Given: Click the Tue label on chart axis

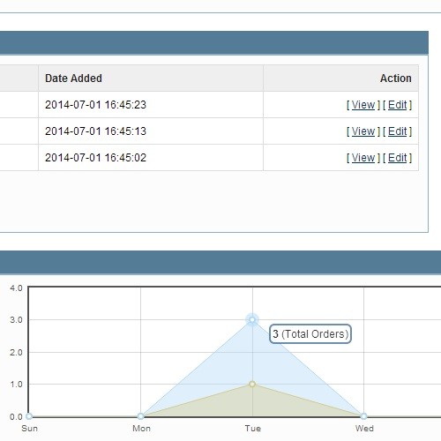Looking at the screenshot, I should (253, 429).
